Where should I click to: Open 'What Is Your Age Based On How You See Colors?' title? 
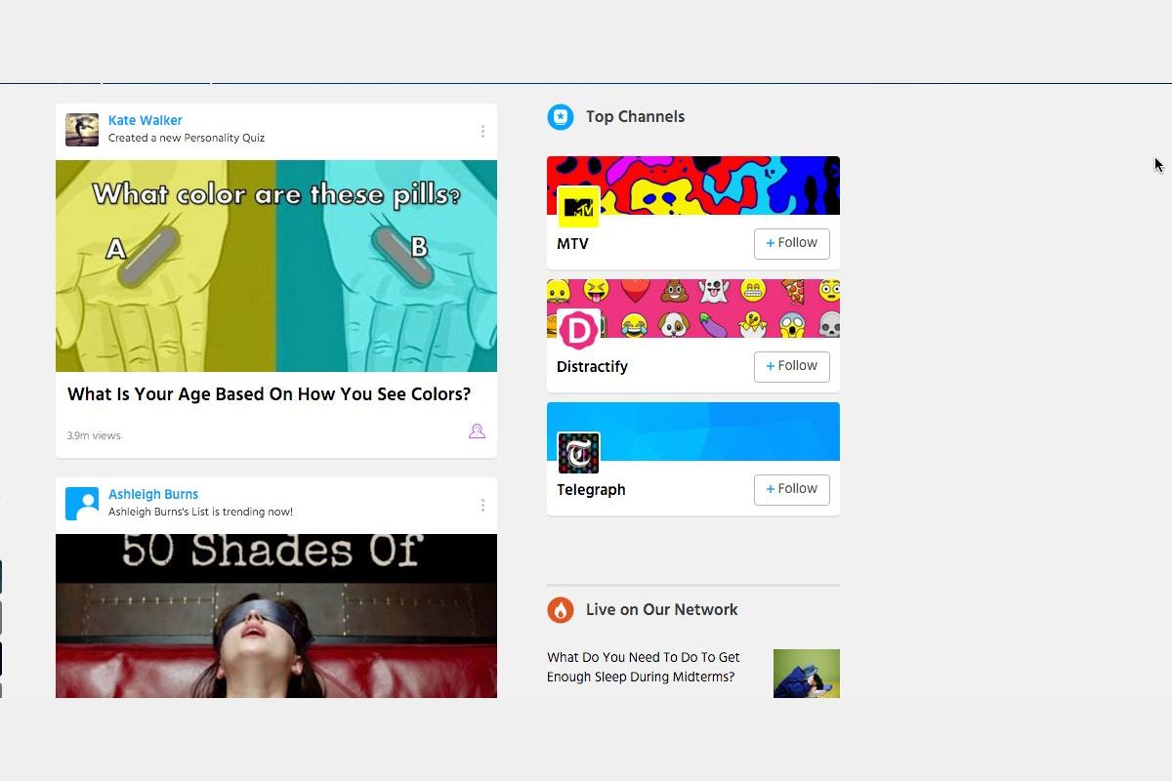(x=269, y=394)
